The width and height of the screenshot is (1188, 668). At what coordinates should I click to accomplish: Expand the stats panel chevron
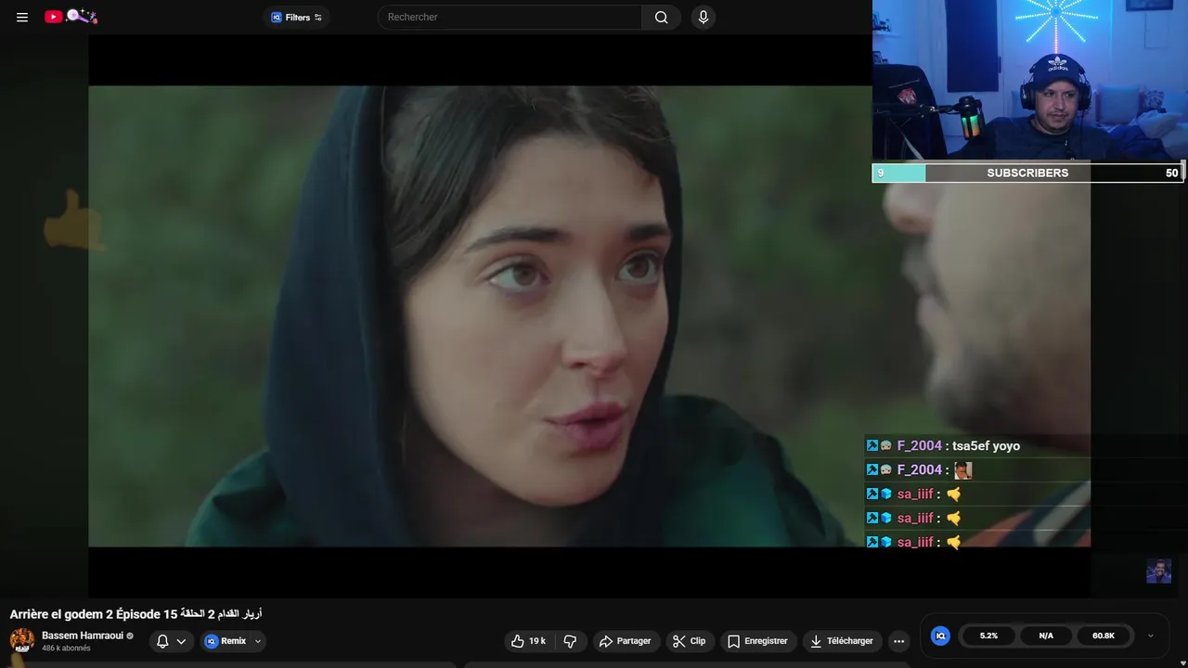pyautogui.click(x=1151, y=636)
